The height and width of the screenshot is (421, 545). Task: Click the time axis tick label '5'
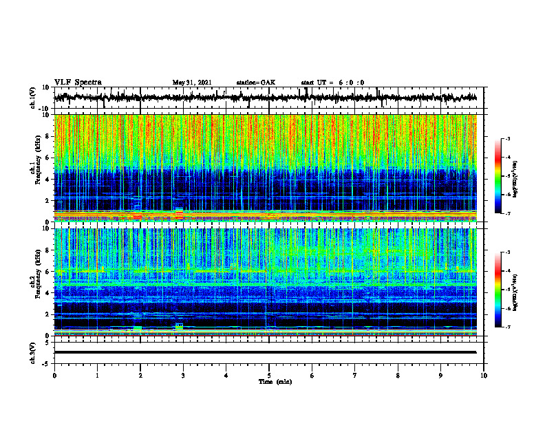(269, 376)
